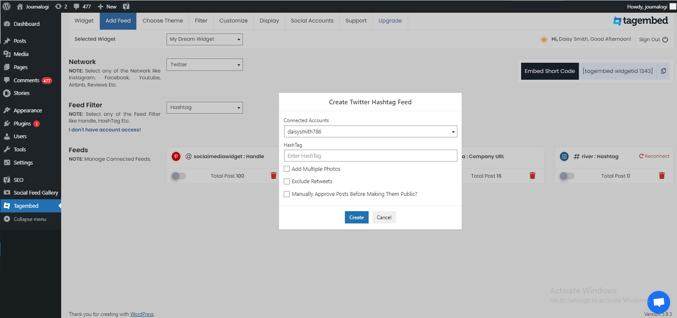677x318 pixels.
Task: Open the Journalogi site home icon
Action: (x=20, y=6)
